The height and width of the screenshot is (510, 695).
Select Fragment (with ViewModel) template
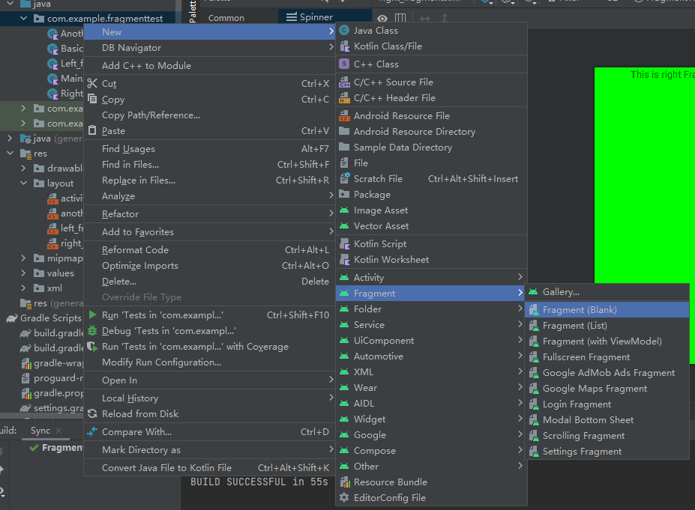(x=607, y=341)
